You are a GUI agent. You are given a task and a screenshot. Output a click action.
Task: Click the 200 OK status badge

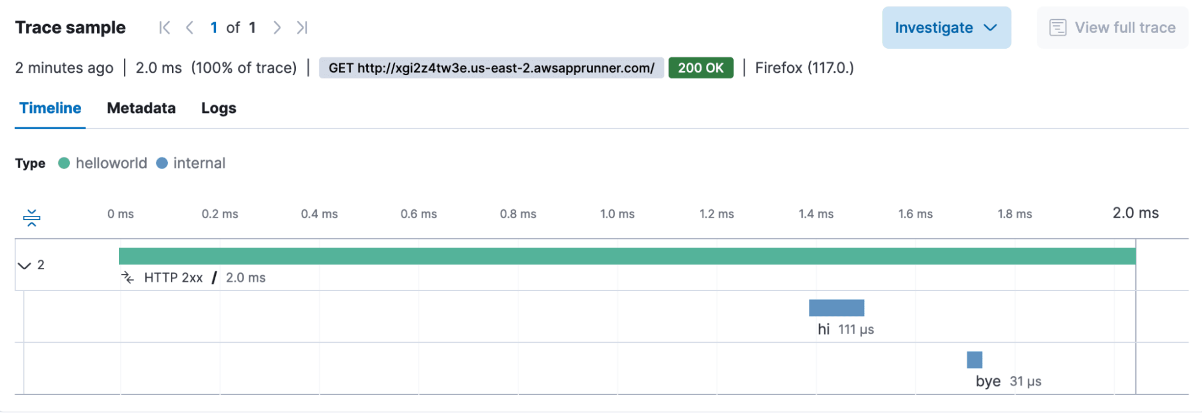pyautogui.click(x=701, y=68)
